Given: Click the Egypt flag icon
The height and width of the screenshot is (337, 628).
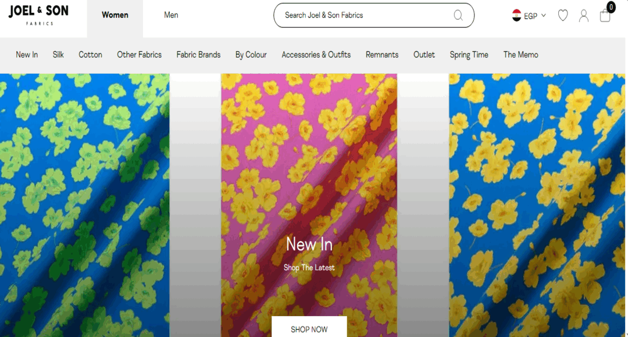Looking at the screenshot, I should coord(517,15).
